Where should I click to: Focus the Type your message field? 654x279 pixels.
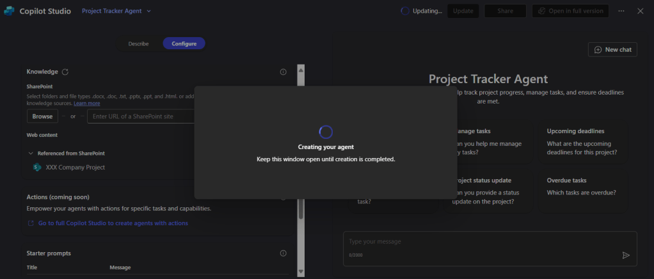tap(480, 242)
